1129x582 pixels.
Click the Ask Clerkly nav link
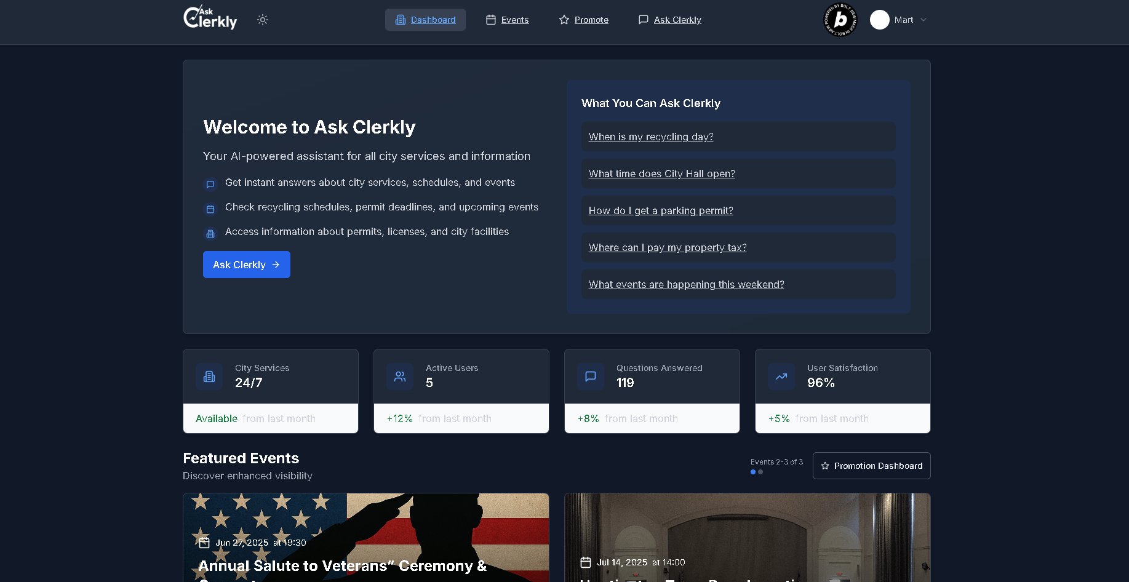point(669,20)
